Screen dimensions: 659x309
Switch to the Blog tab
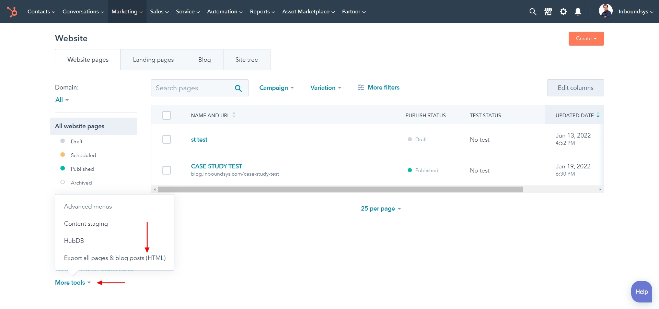pos(204,59)
